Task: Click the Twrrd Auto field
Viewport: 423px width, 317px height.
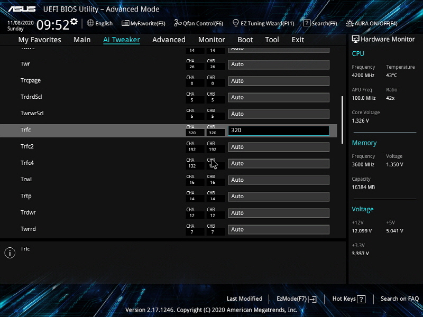Action: [279, 229]
